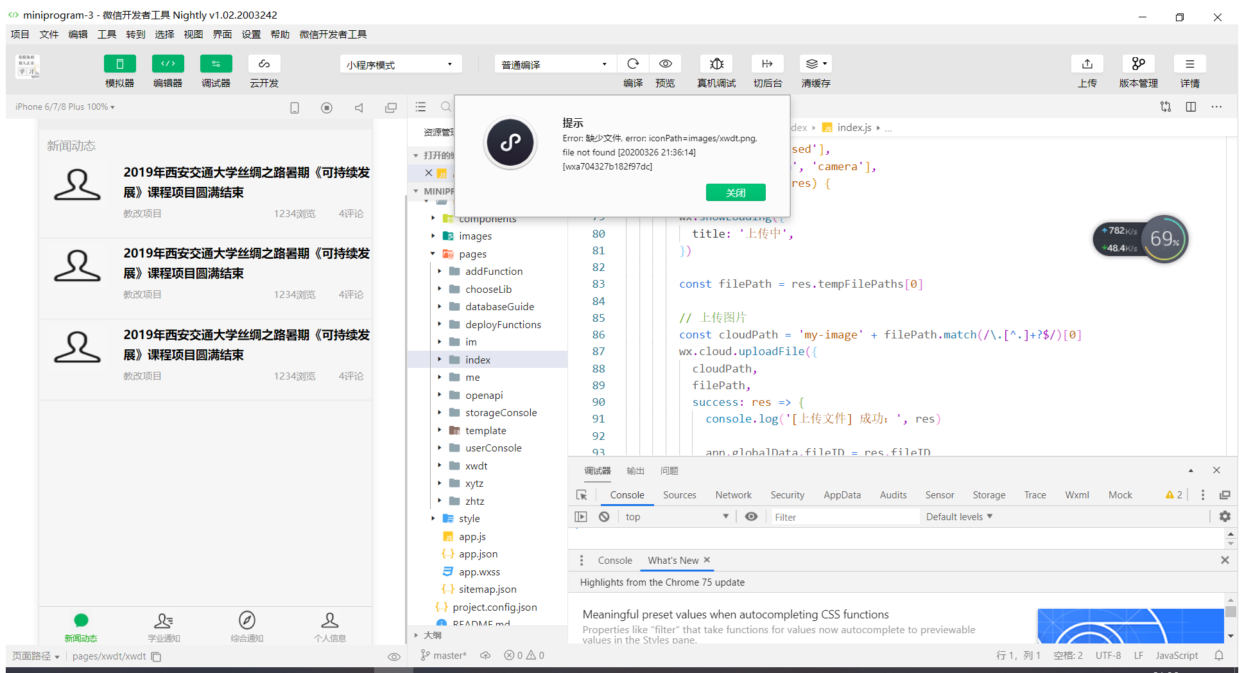
Task: Open 云开发 cloud development console
Action: [x=264, y=64]
